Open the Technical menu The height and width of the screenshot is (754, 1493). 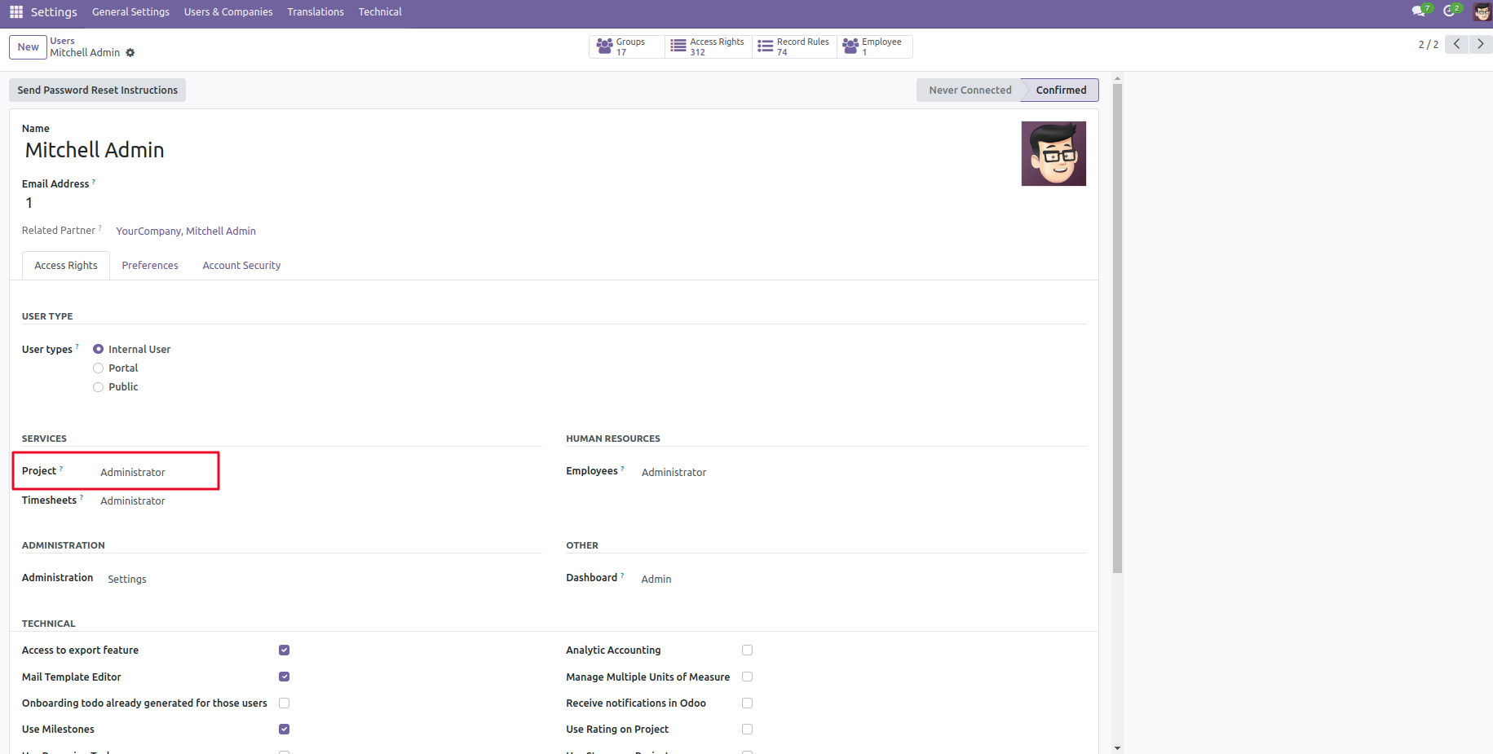click(x=380, y=12)
